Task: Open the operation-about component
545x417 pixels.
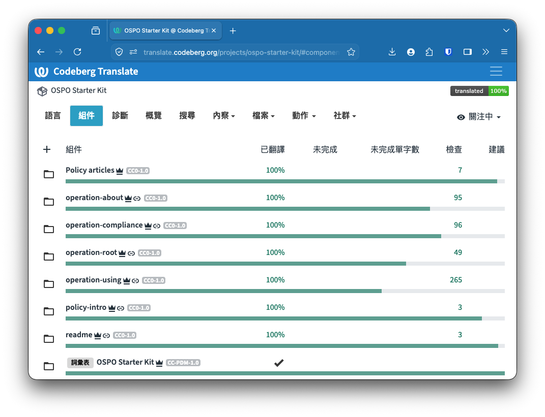Action: [x=94, y=198]
